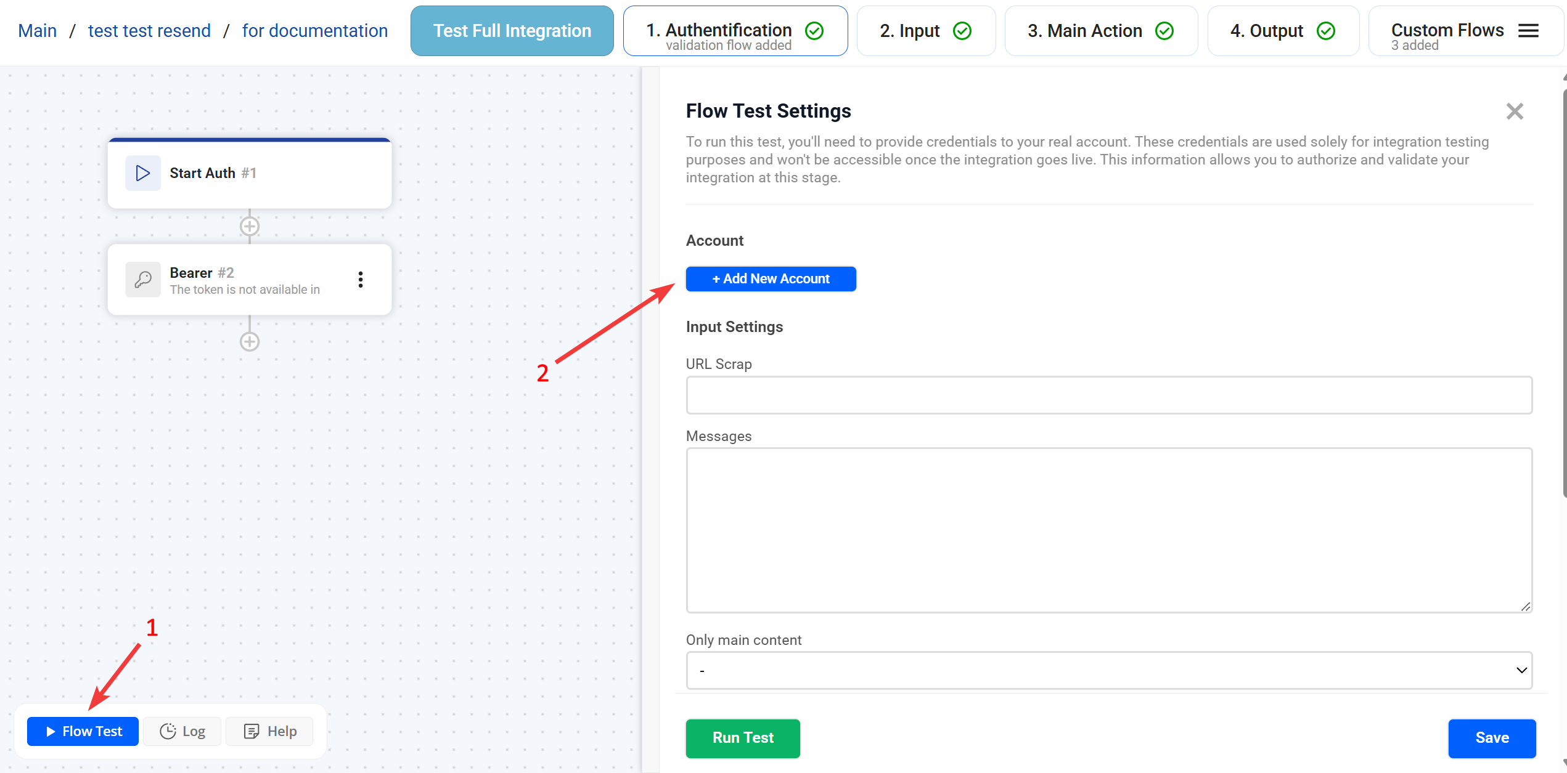
Task: Select the 1. Authentification tab
Action: pos(735,31)
